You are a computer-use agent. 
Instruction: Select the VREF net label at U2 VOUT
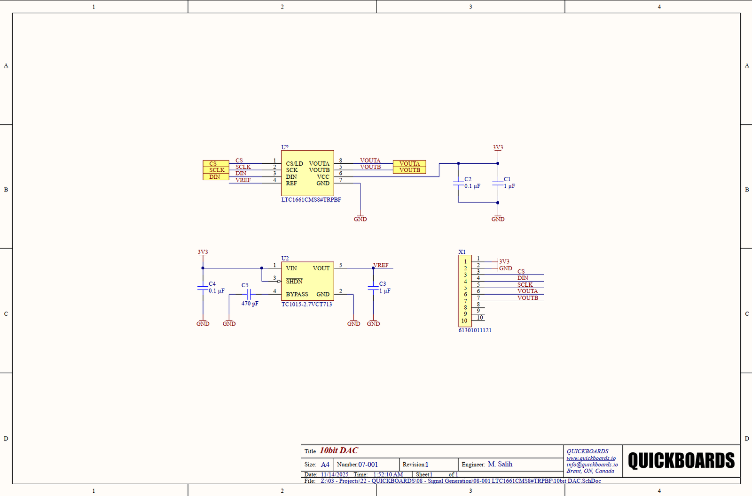click(x=381, y=265)
